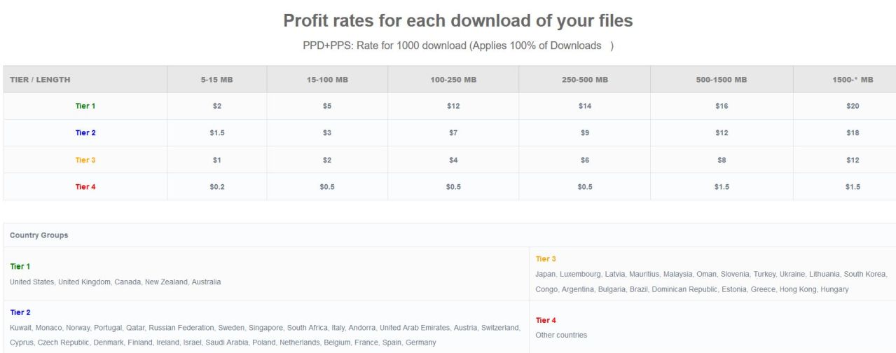Click the orange Tier 3 heading under Country Groups
This screenshot has height=353, width=896.
coord(546,259)
